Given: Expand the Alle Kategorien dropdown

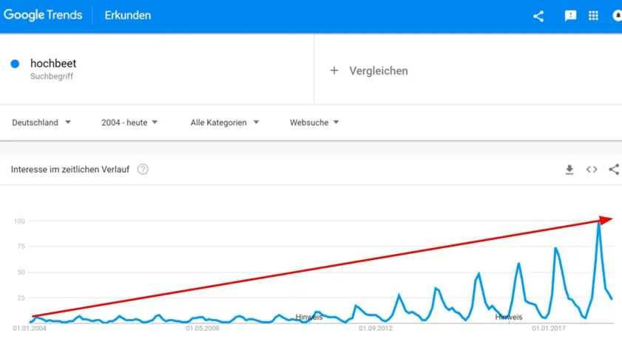Looking at the screenshot, I should tap(225, 123).
